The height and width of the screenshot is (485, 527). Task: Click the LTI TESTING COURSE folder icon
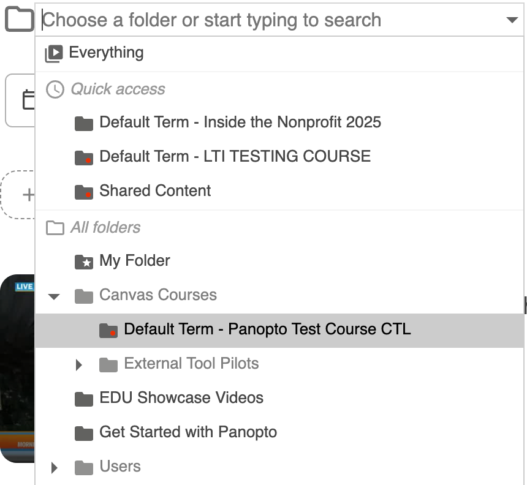(x=83, y=157)
